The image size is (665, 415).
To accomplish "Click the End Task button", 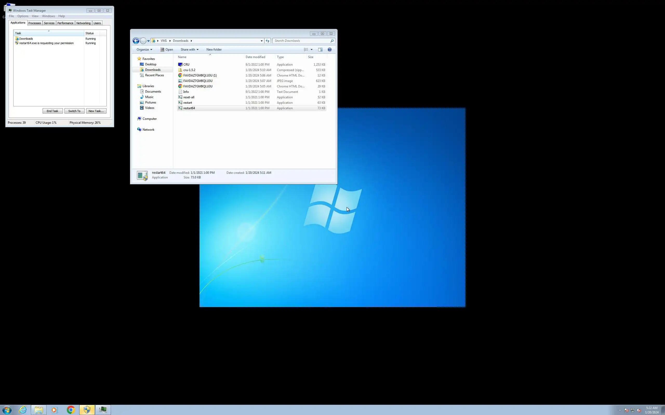I will pyautogui.click(x=52, y=111).
